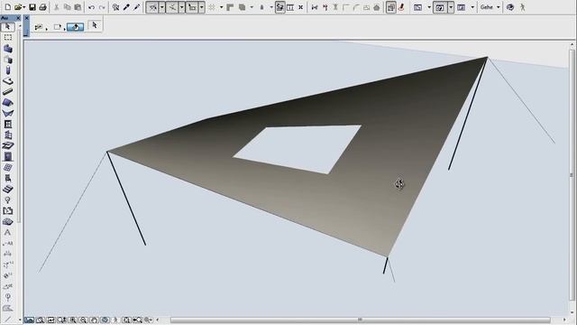577x325 pixels.
Task: Cut selection with the scissors icon
Action: coord(57,7)
